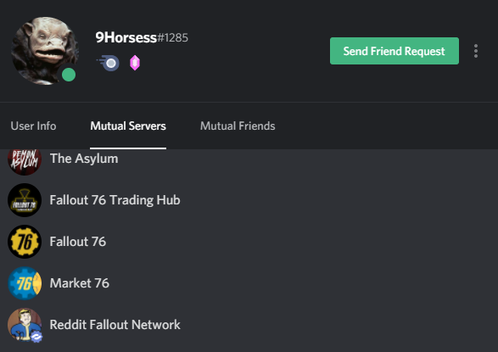Click the Reddit Fallout Network Vault Boy icon

pyautogui.click(x=25, y=325)
